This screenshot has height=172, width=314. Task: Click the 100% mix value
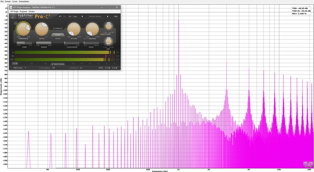click(100, 68)
